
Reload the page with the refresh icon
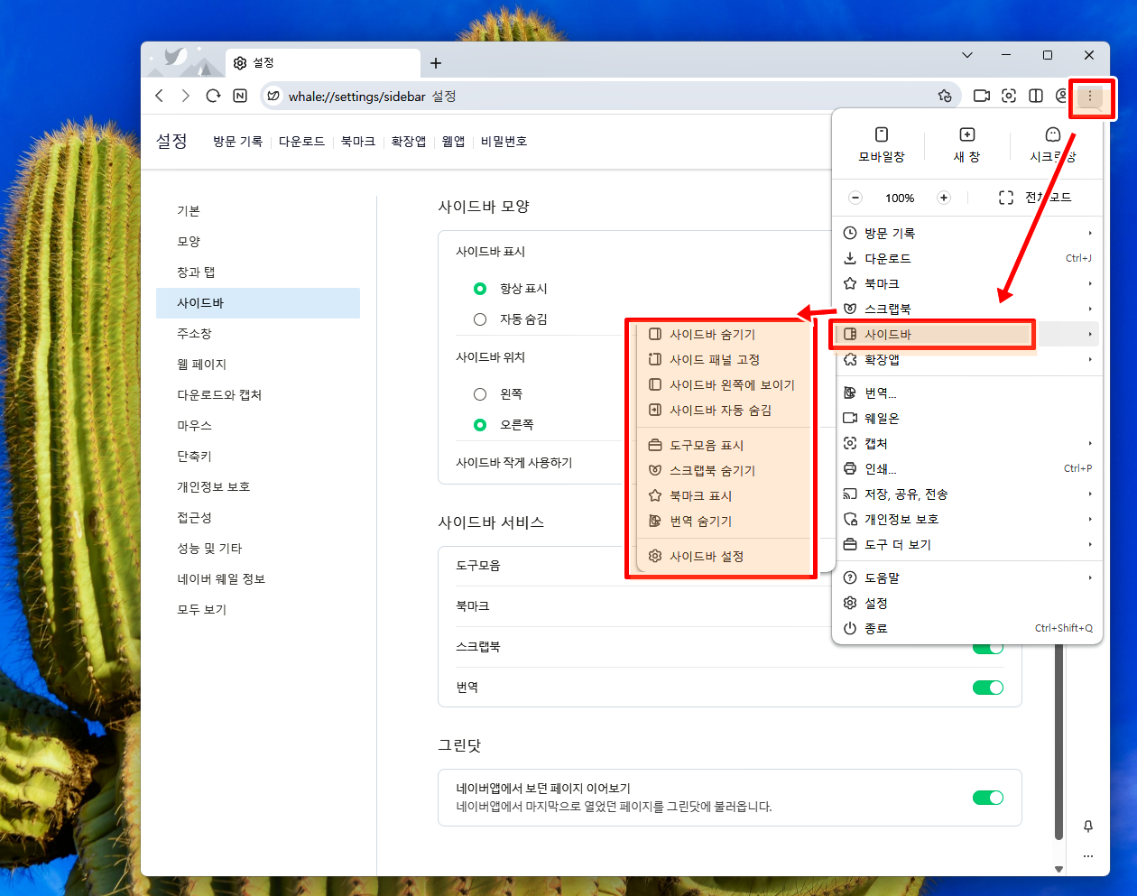tap(213, 96)
